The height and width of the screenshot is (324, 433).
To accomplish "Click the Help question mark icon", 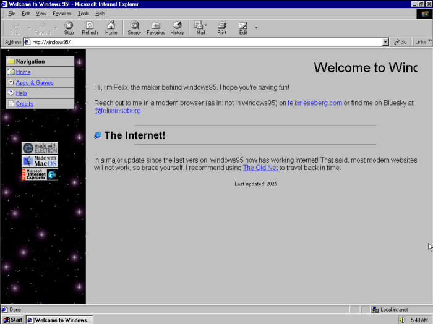I will click(x=11, y=93).
